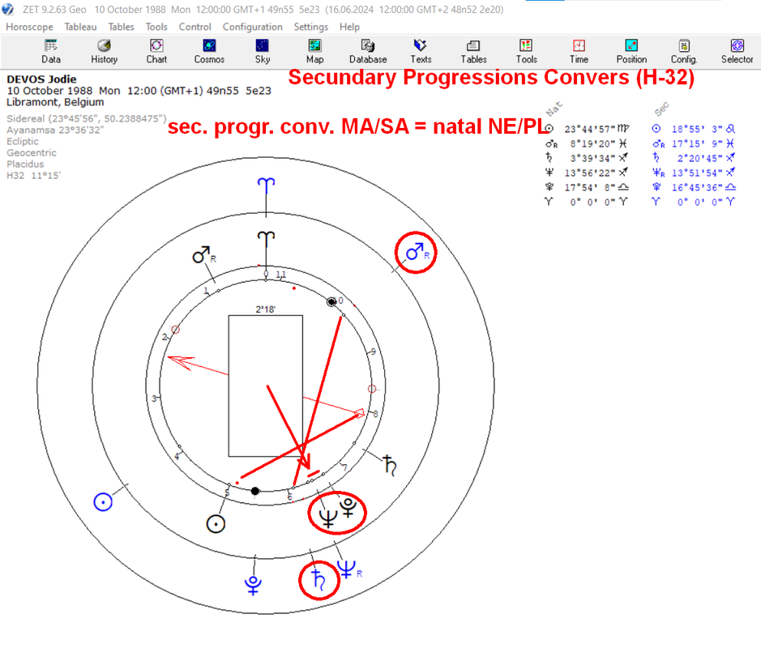Click the 2°18' orb label in chart
The width and height of the screenshot is (761, 648).
tap(266, 309)
